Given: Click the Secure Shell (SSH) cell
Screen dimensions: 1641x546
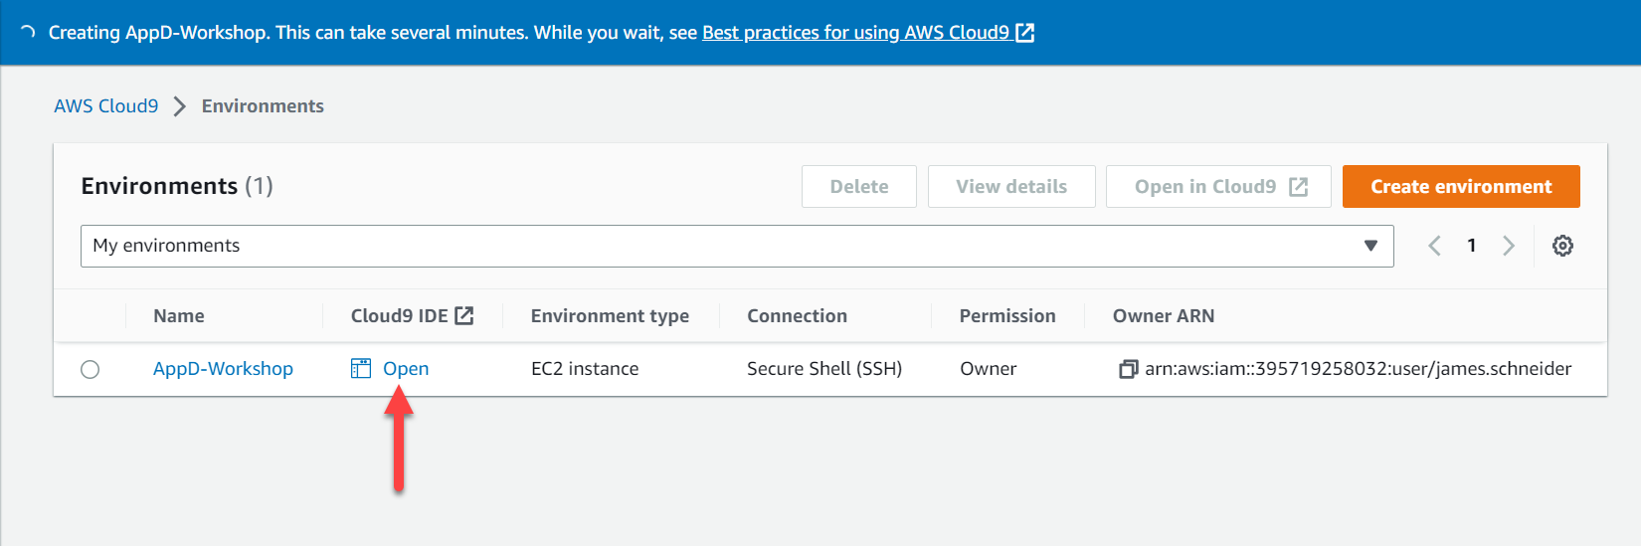Looking at the screenshot, I should (824, 369).
